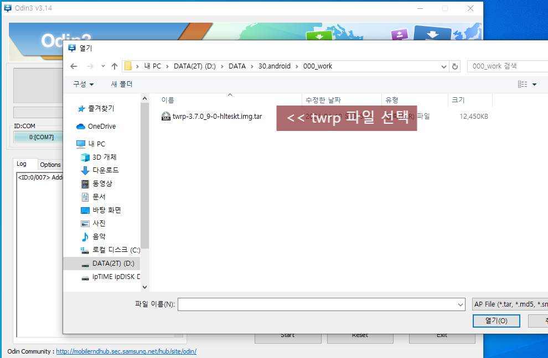Click 30.android in the address breadcrumb
Image resolution: width=548 pixels, height=358 pixels.
point(275,66)
